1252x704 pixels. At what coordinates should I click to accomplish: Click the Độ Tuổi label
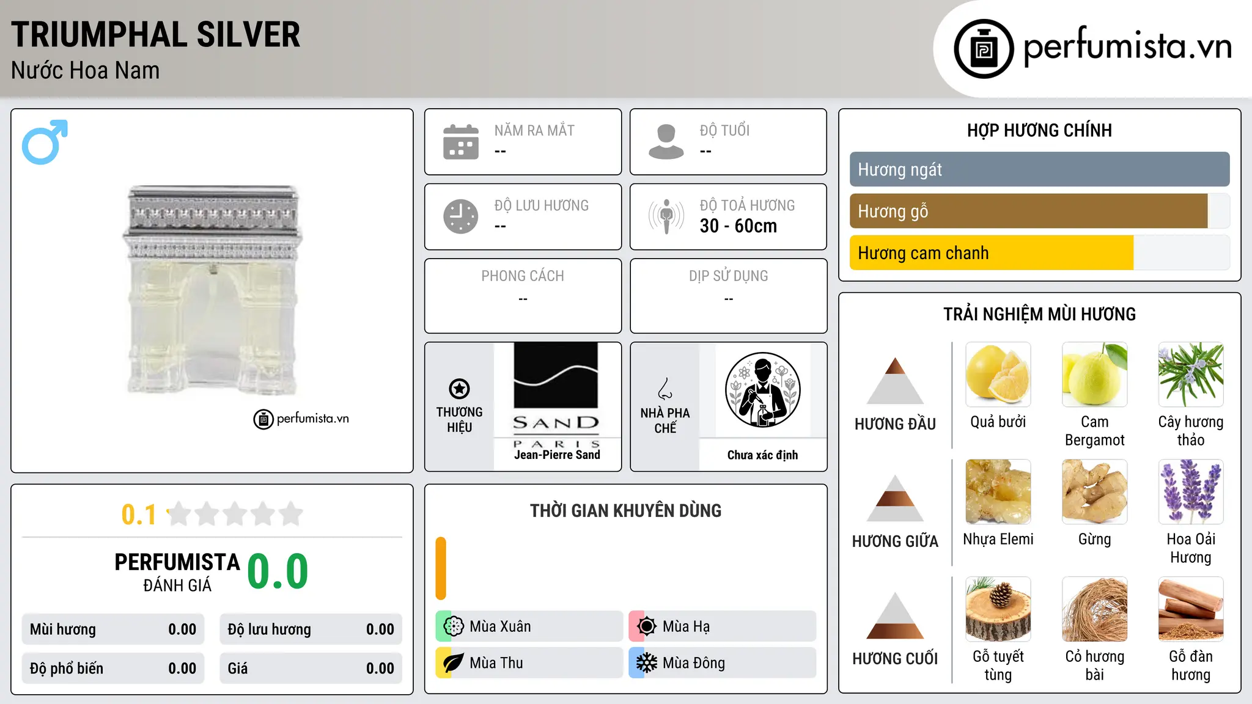[x=724, y=131]
